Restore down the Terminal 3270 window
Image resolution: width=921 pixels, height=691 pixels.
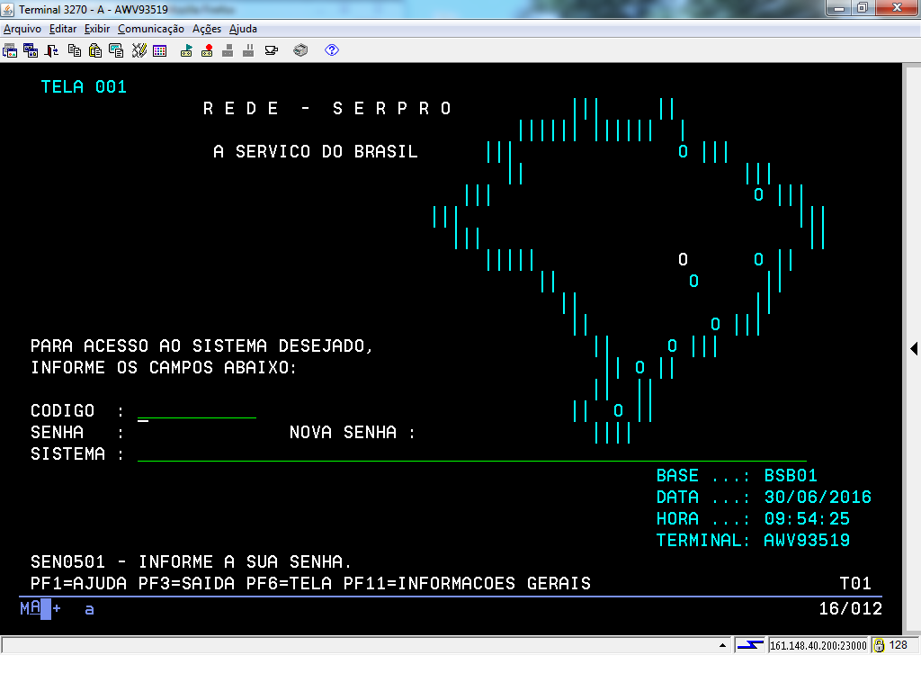pyautogui.click(x=863, y=8)
